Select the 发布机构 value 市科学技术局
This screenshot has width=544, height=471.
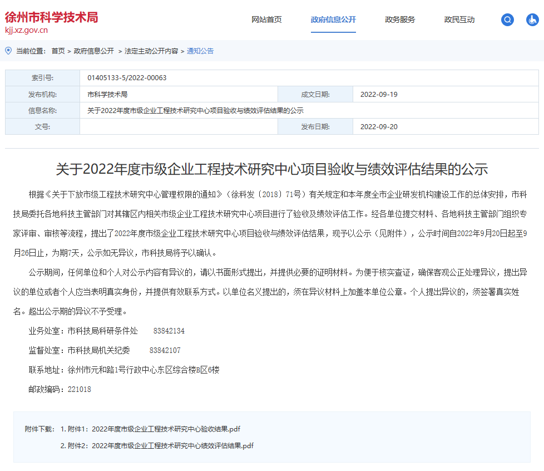coord(108,94)
